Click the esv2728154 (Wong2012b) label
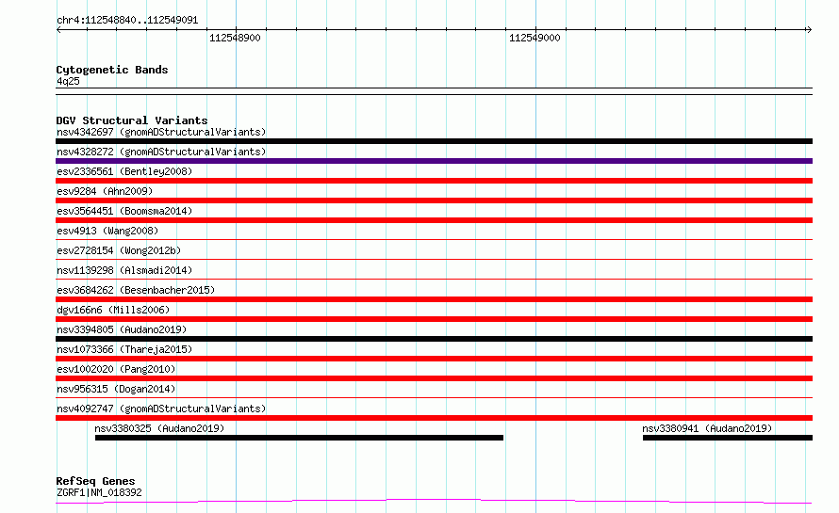The height and width of the screenshot is (513, 839). tap(119, 250)
